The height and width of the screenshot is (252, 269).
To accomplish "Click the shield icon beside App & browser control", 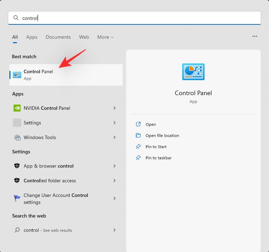I will click(x=17, y=166).
